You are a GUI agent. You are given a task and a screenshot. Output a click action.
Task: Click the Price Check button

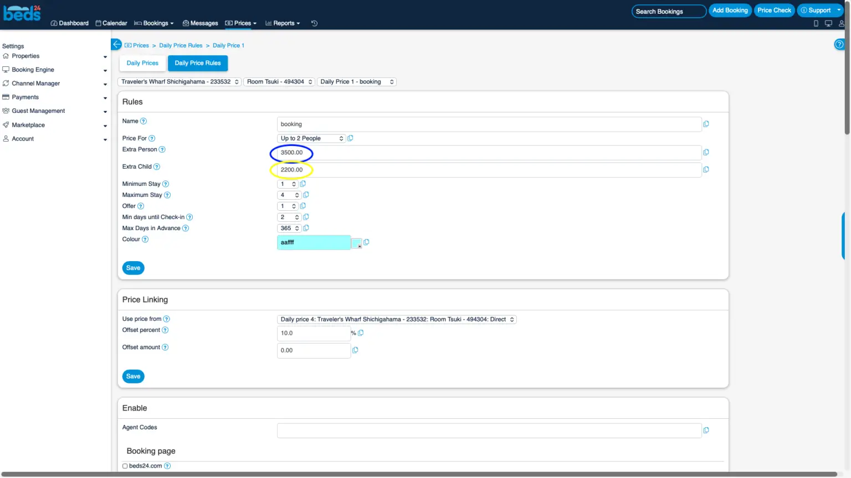(x=774, y=11)
